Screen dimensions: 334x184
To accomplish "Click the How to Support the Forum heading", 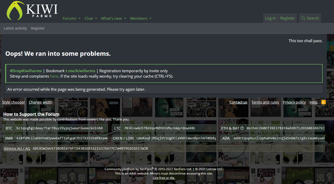I will click(31, 114).
